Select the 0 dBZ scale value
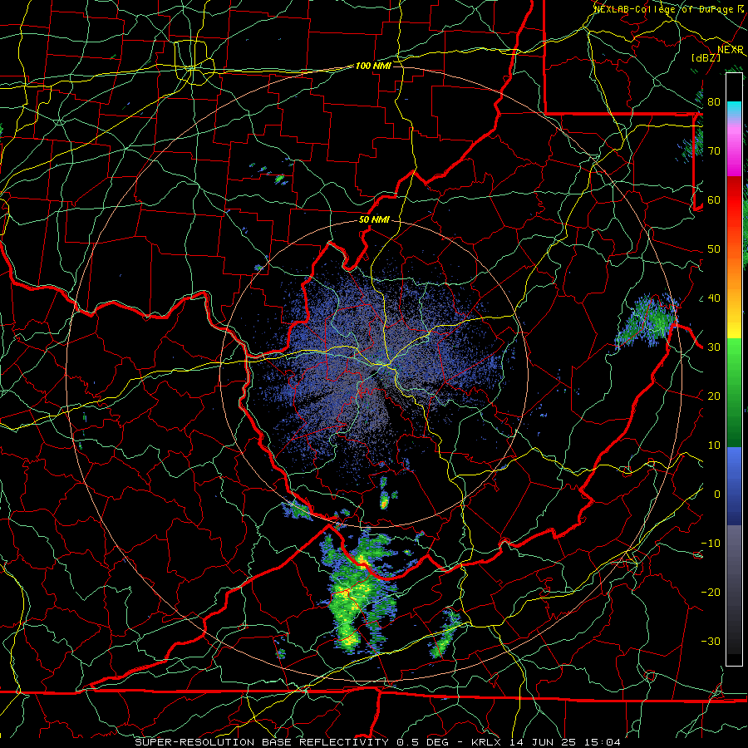 pos(717,495)
